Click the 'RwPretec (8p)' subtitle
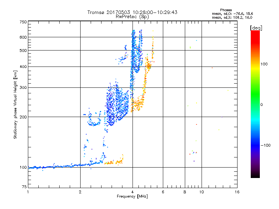The width and height of the screenshot is (279, 209). (132, 17)
